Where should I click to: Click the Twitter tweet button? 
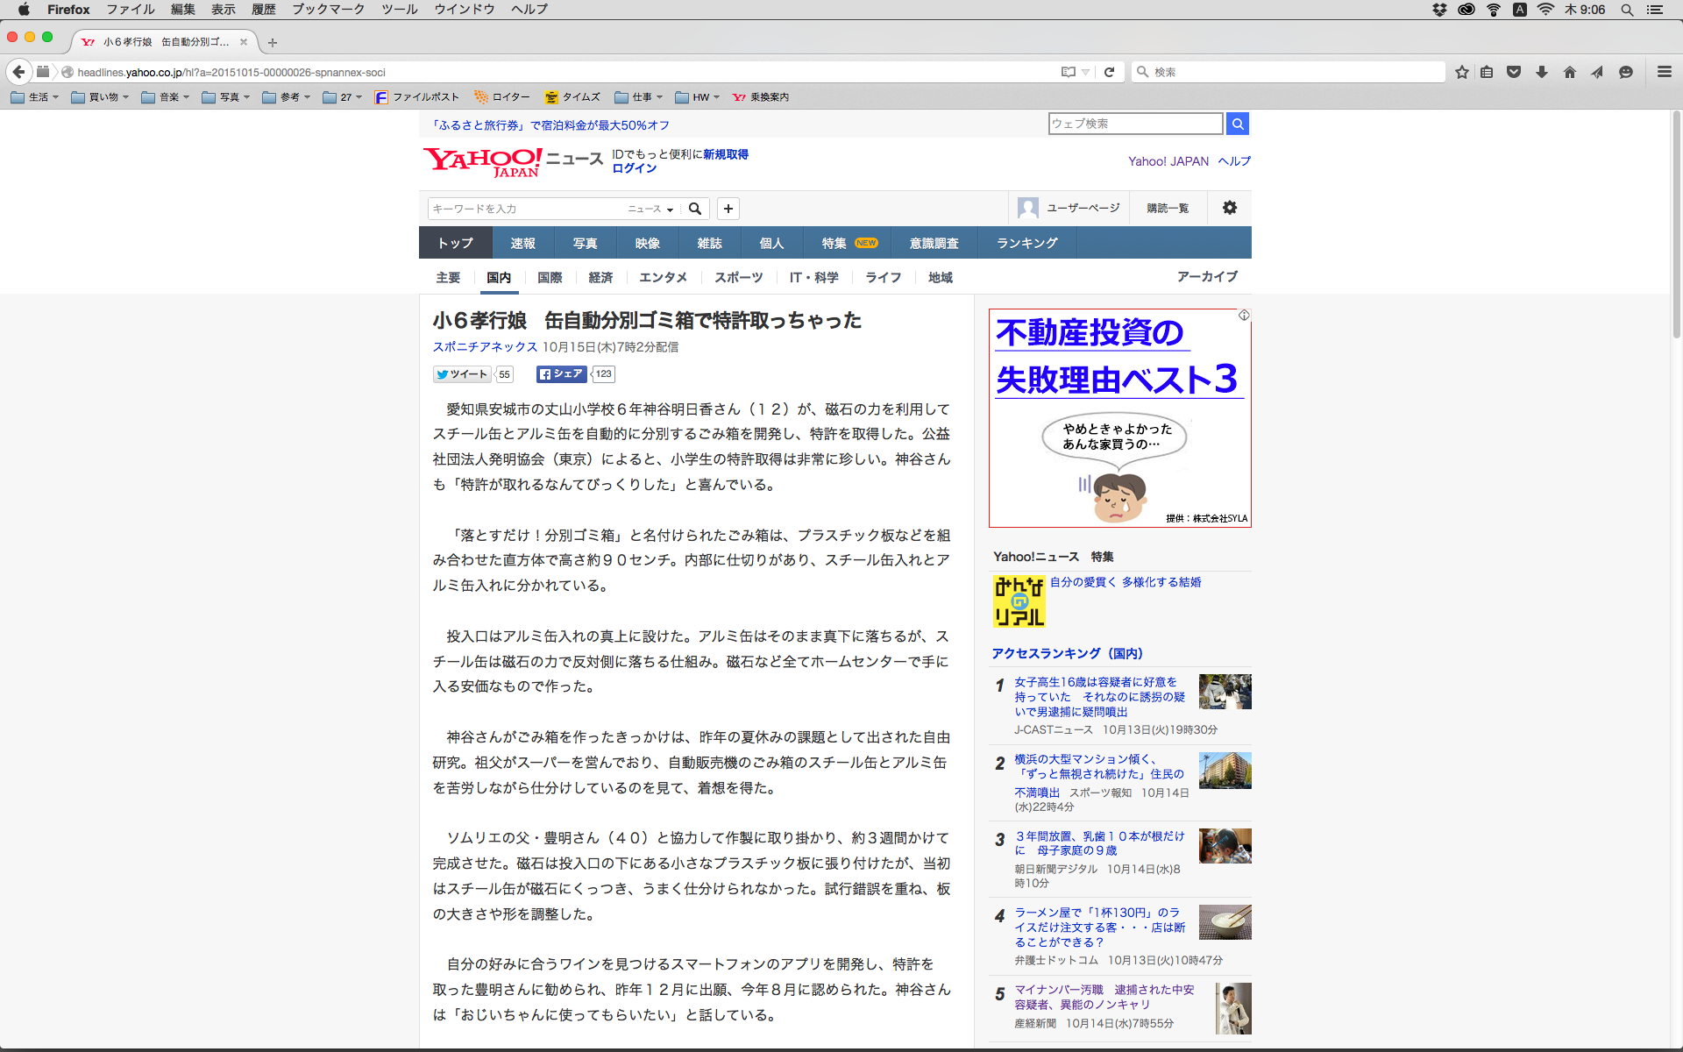coord(462,374)
